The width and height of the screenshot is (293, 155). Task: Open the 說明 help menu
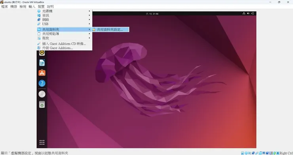coord(50,7)
